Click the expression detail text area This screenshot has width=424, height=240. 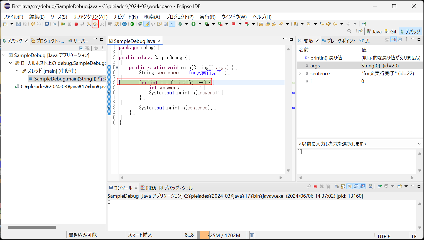(357, 161)
